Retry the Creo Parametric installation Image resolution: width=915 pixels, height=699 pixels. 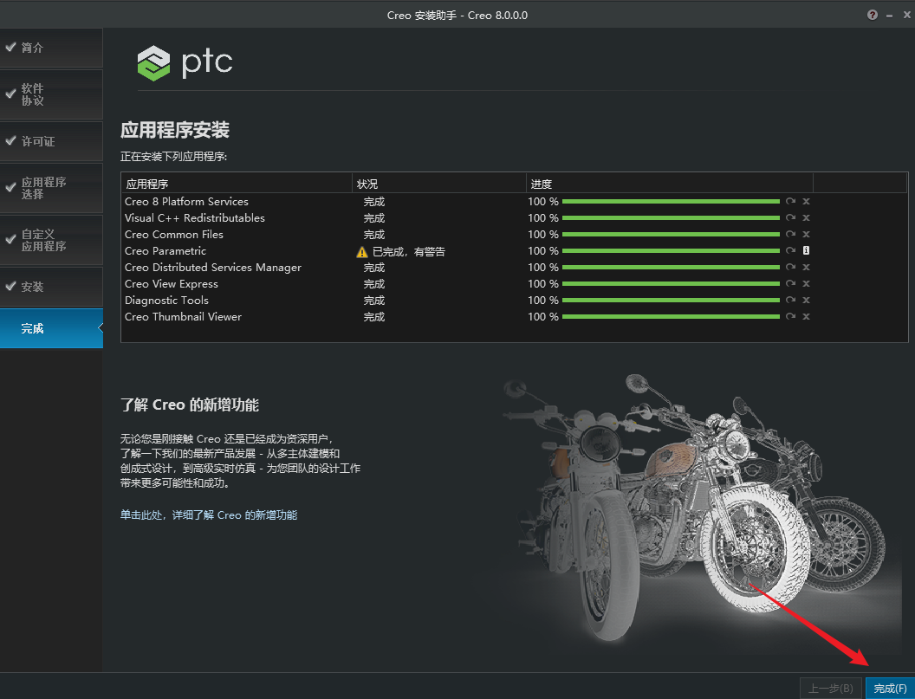click(x=789, y=250)
